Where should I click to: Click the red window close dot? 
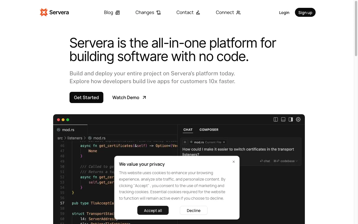(58, 120)
